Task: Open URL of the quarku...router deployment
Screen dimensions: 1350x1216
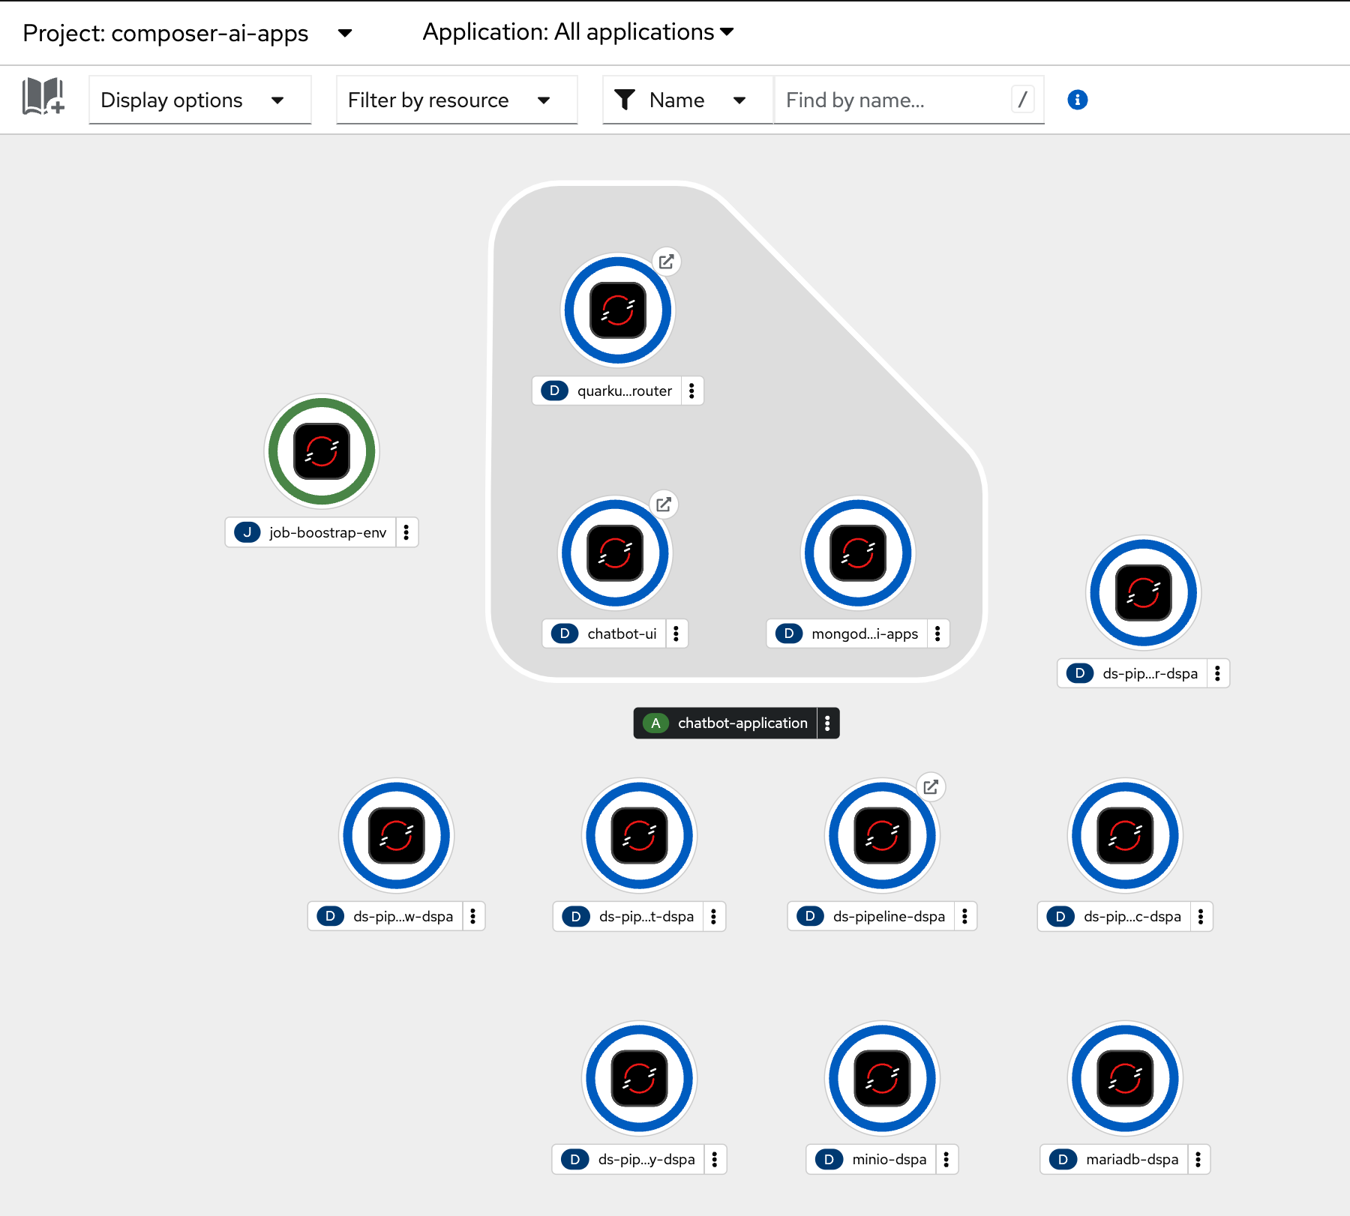Action: click(x=666, y=262)
